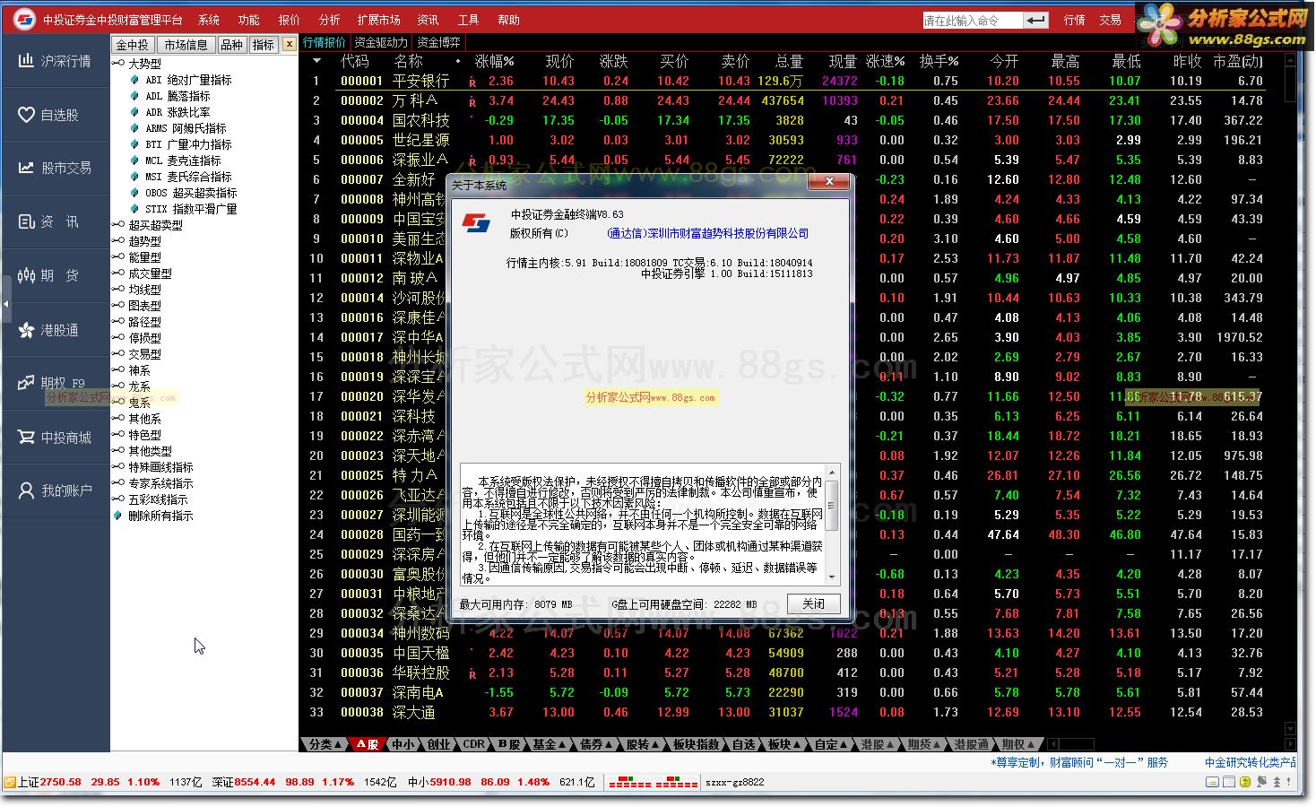Expand the 超买超卖型 tree category
The image size is (1316, 807).
tap(118, 225)
